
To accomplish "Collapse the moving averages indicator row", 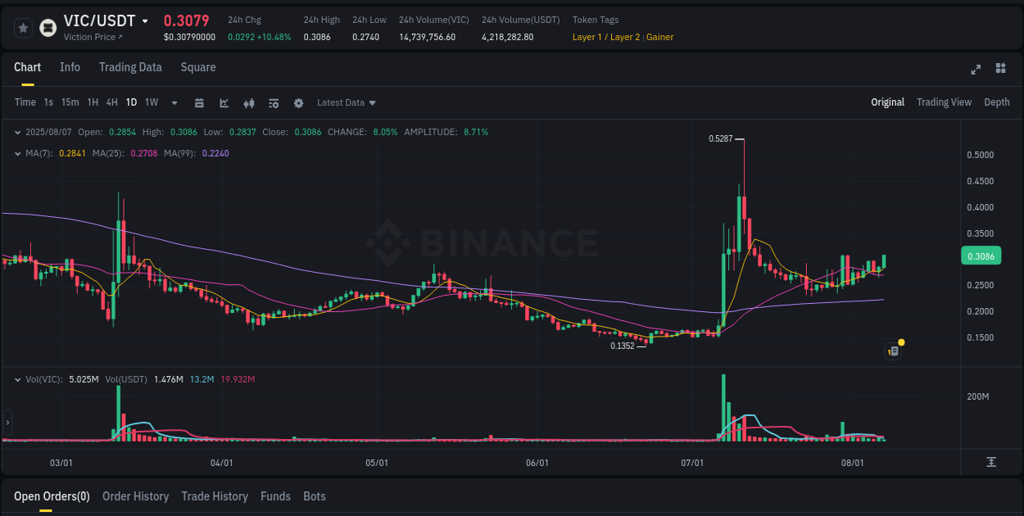I will tap(18, 152).
